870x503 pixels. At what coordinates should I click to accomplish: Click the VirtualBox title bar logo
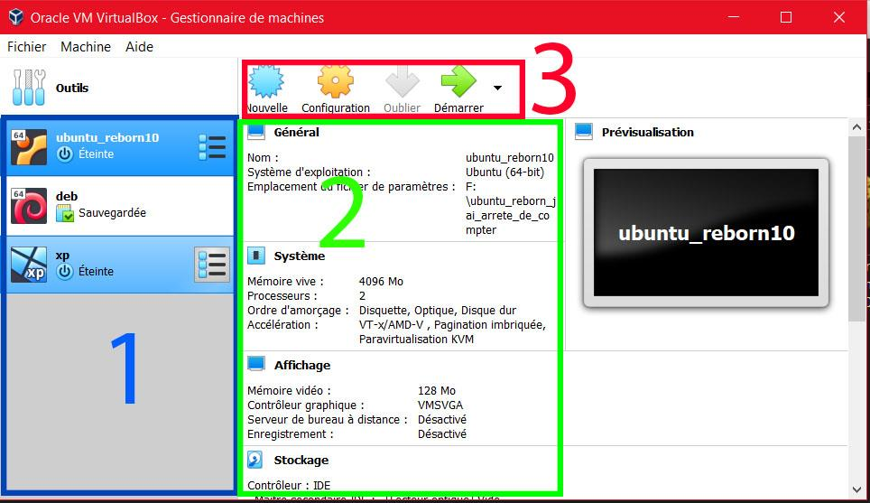tap(15, 17)
